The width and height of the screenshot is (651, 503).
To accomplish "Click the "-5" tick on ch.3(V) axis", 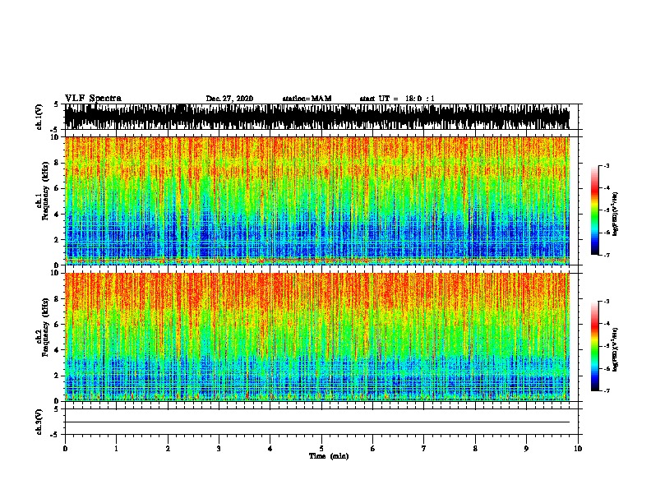I will (x=55, y=435).
